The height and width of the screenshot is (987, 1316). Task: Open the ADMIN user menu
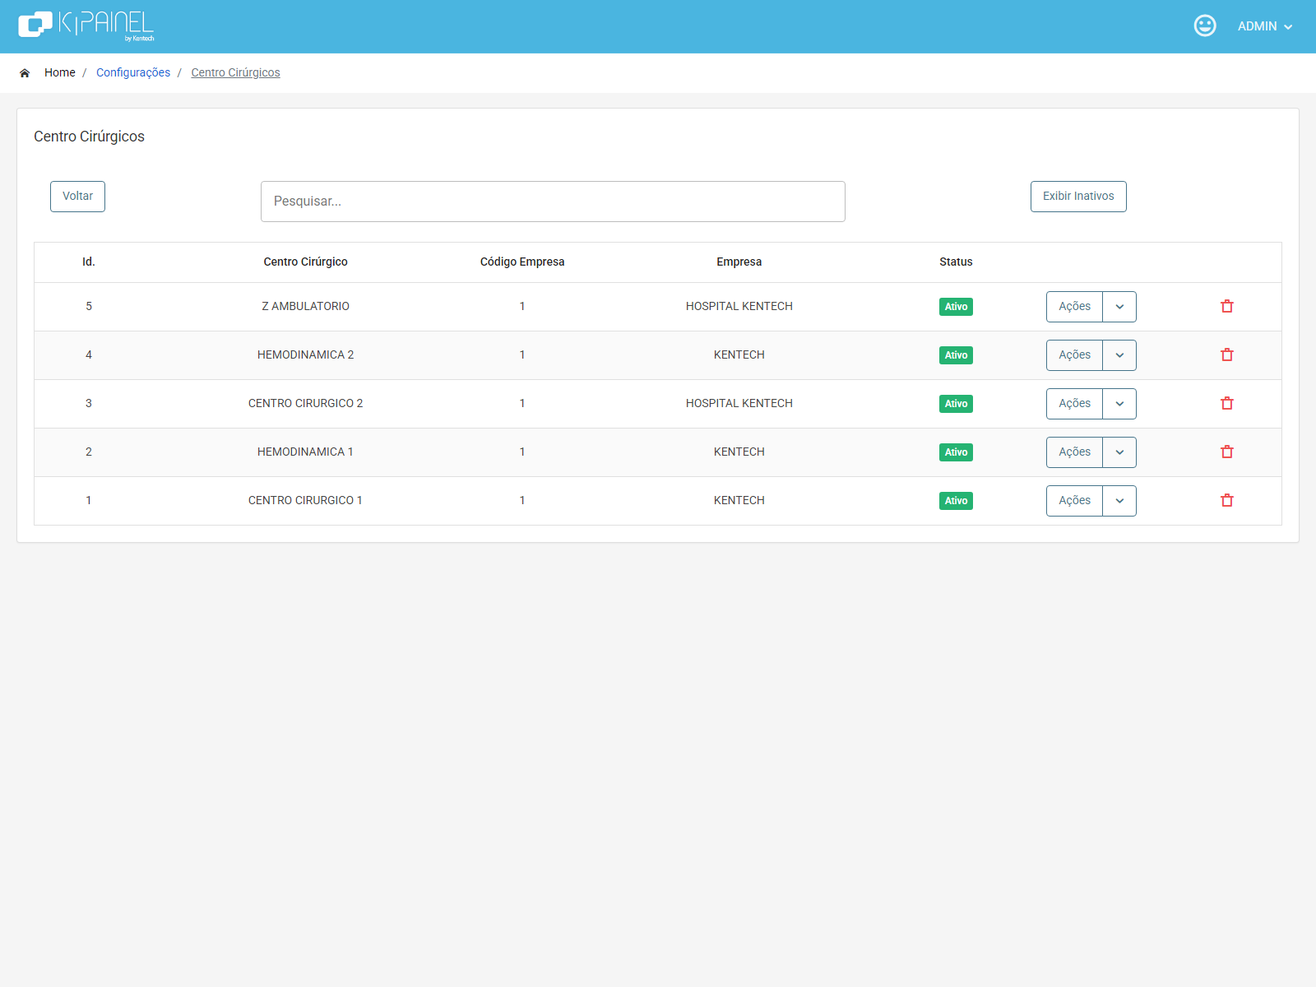pyautogui.click(x=1265, y=26)
